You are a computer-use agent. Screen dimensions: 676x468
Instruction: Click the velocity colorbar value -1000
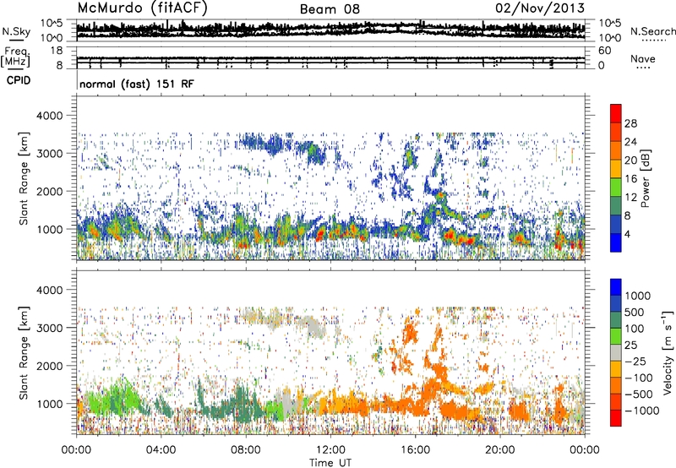click(641, 411)
